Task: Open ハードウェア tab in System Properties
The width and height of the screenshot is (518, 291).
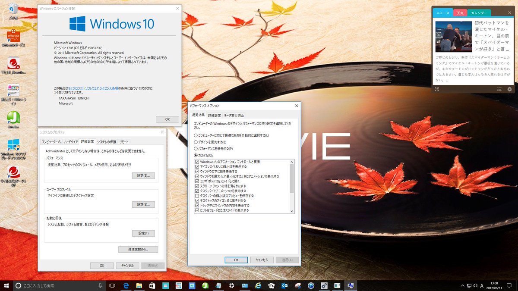Action: click(71, 141)
